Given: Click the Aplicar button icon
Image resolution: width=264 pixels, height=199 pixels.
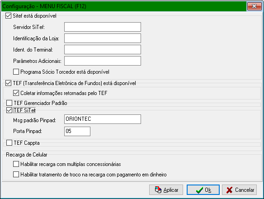Looking at the screenshot, I should [158, 190].
